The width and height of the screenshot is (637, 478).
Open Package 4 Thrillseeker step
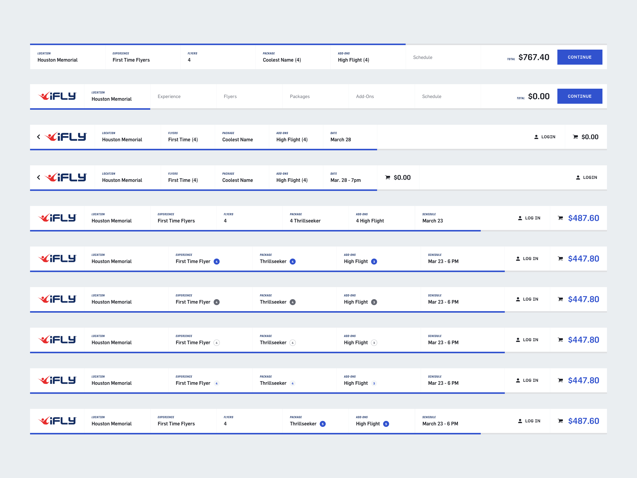click(315, 218)
